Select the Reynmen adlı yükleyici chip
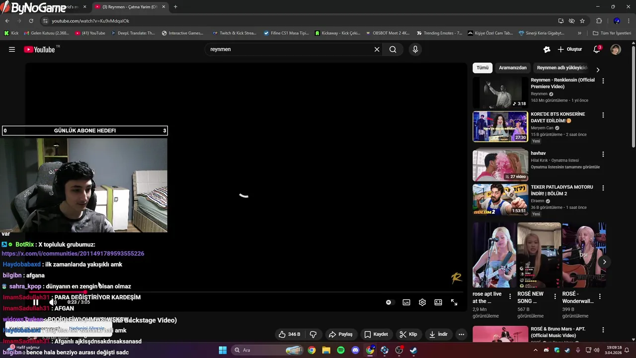Viewport: 636px width, 358px height. click(x=562, y=68)
